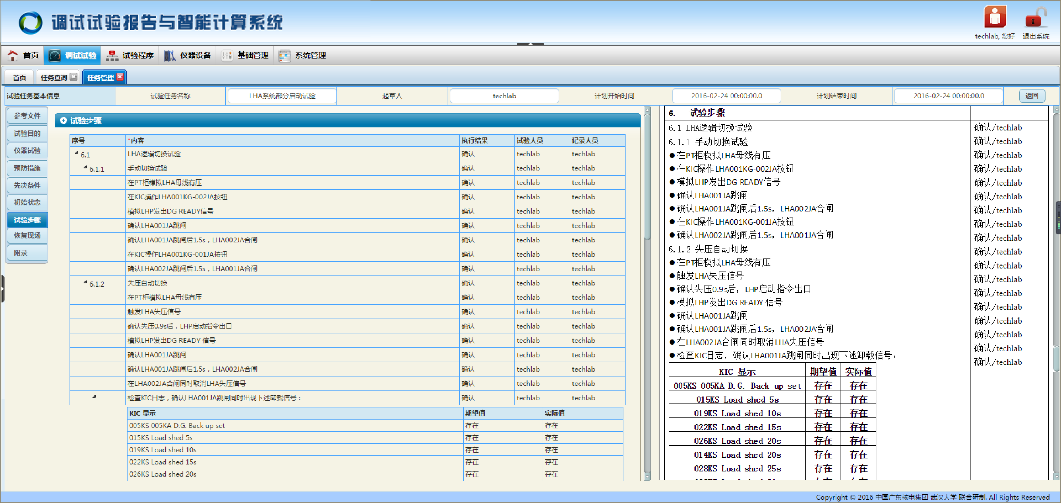Select row 模拟LHP发出DG READY信号

coord(347,211)
